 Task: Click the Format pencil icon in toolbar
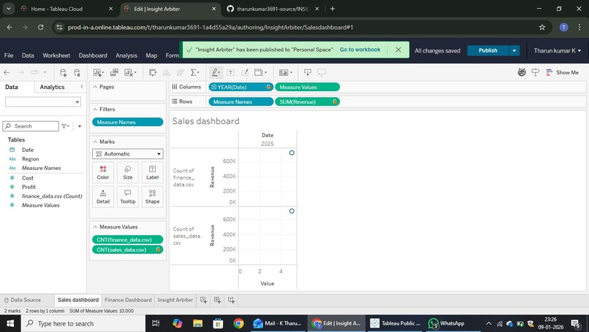[x=245, y=72]
